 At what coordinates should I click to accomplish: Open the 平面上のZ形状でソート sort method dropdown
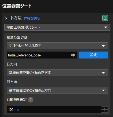pos(57,27)
